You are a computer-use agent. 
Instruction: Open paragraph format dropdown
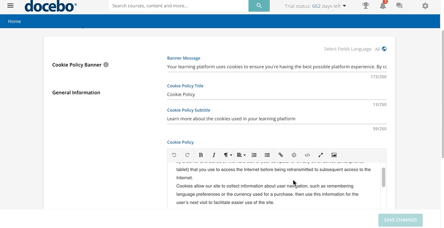[x=228, y=155]
